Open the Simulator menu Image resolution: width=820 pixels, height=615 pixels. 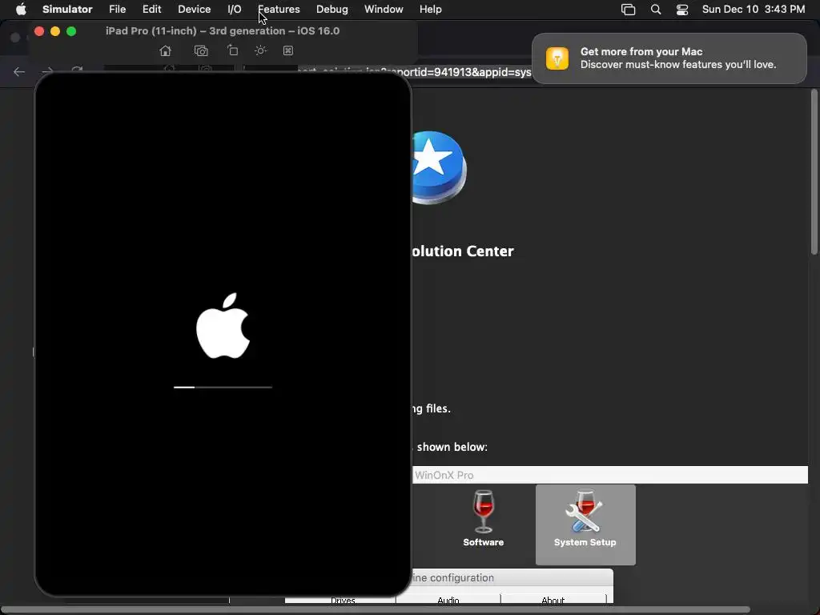click(x=67, y=10)
